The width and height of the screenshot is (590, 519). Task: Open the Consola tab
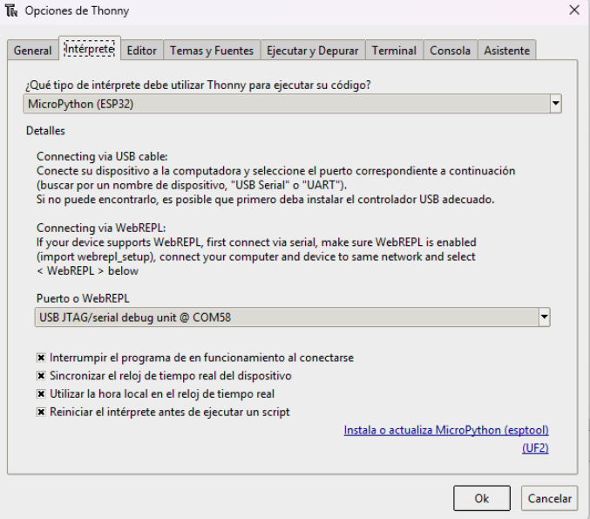click(x=450, y=50)
